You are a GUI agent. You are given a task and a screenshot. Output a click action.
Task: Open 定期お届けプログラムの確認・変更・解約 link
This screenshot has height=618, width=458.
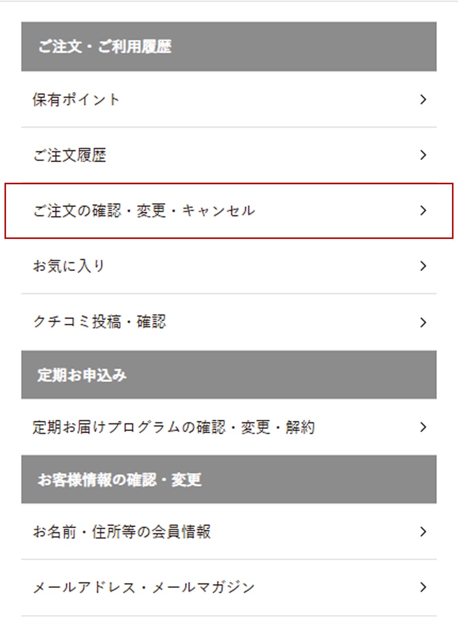point(173,428)
